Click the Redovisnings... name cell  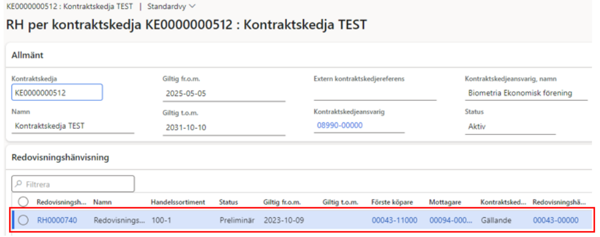point(119,220)
